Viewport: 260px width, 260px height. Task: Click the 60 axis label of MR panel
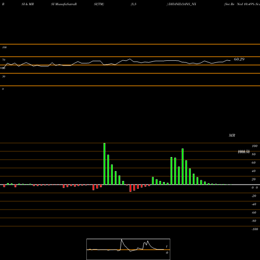click(254, 163)
